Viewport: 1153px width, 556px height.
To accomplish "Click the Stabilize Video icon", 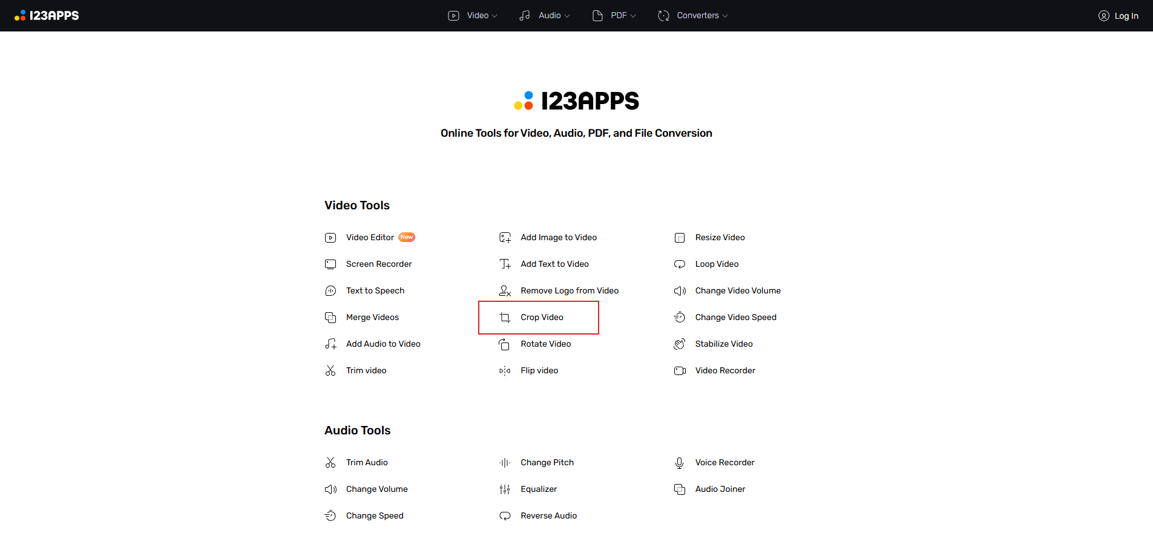I will (x=680, y=344).
